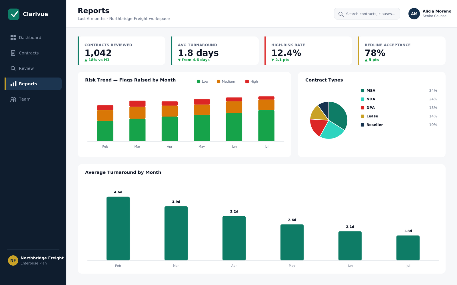
Task: Click the 18% value for DPA
Action: (433, 108)
